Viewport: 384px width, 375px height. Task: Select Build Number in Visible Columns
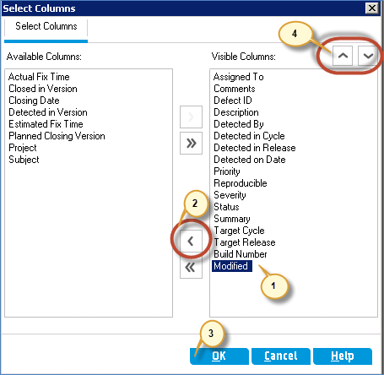point(241,254)
